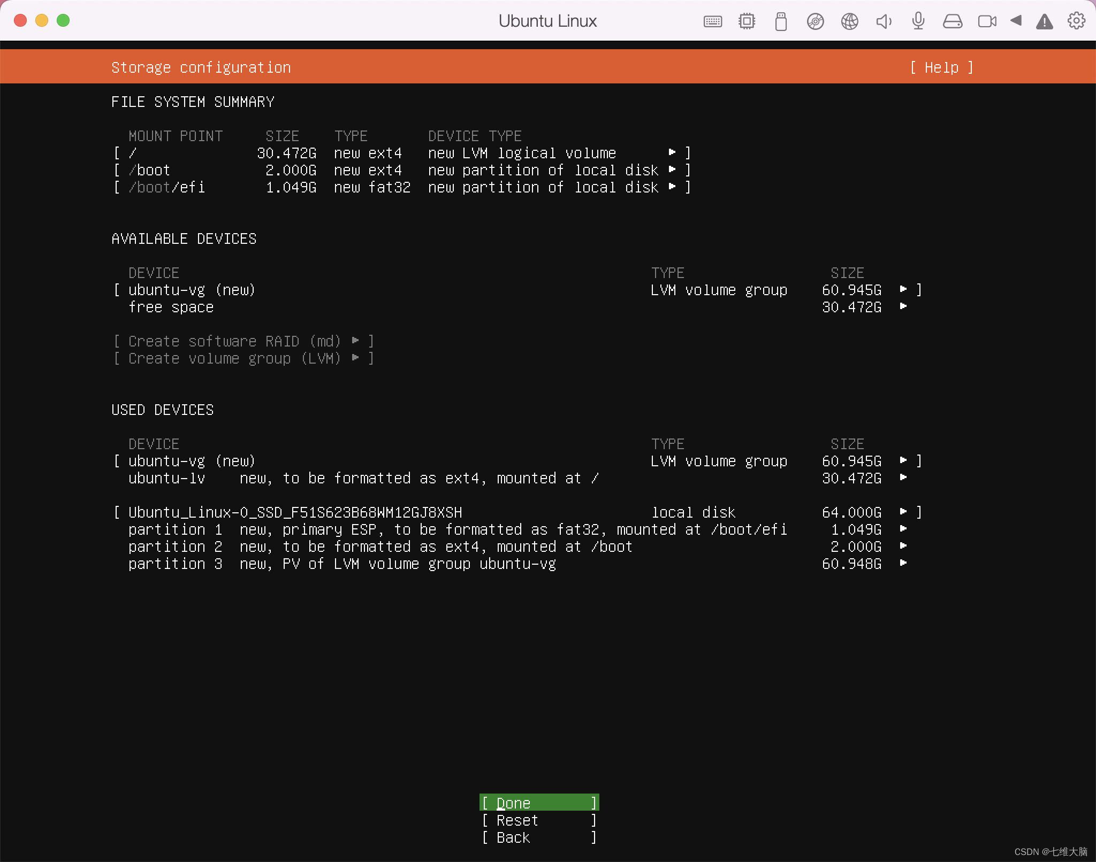Click the keyboard icon in VM toolbar
The width and height of the screenshot is (1096, 862).
click(x=712, y=21)
